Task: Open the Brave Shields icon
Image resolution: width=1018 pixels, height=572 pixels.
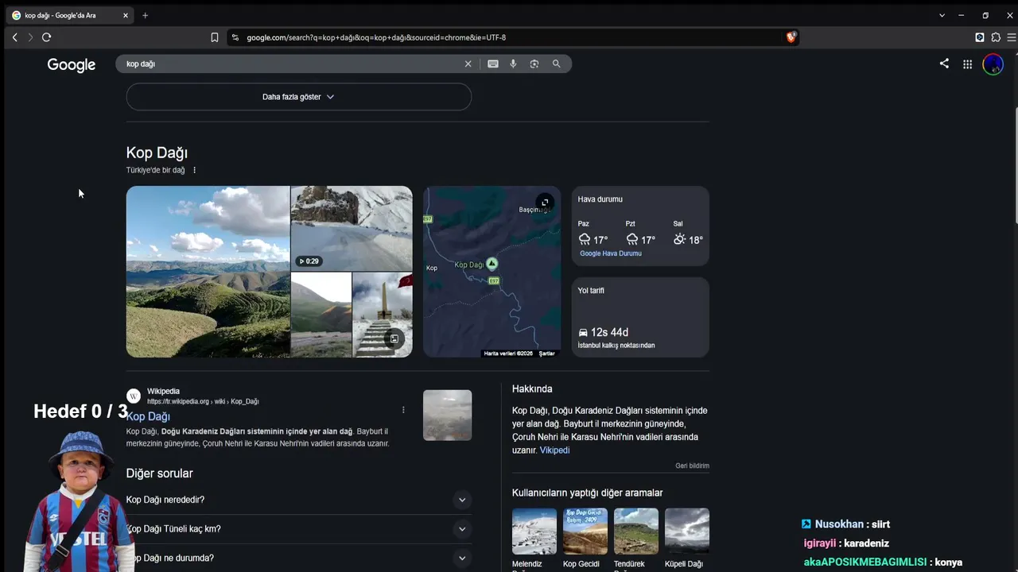Action: click(x=791, y=37)
